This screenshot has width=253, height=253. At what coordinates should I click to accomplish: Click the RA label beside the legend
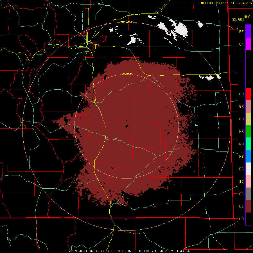click(x=241, y=144)
